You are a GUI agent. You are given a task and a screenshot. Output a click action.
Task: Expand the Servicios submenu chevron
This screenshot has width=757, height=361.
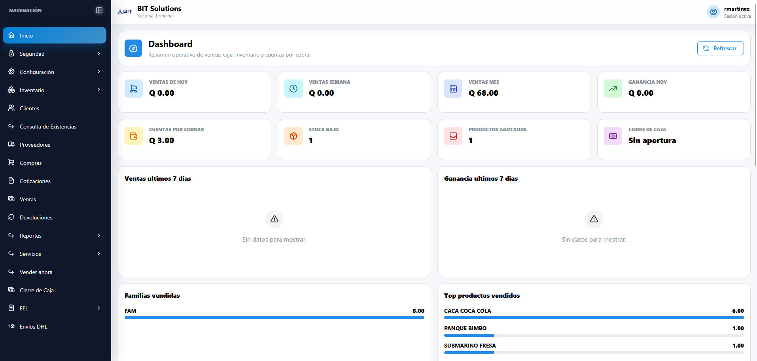click(x=99, y=253)
